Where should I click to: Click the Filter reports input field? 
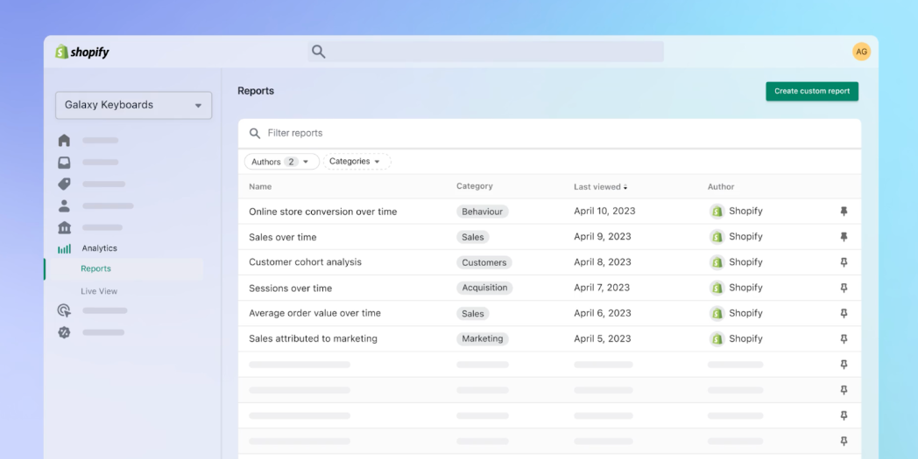click(x=549, y=133)
